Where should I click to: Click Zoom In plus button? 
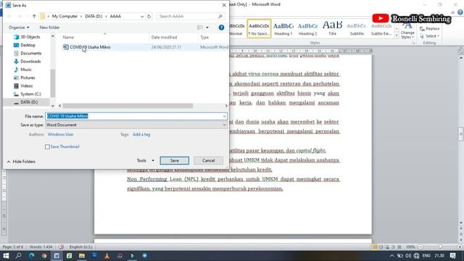tap(460, 246)
